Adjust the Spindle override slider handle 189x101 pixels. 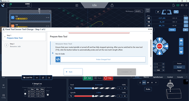tap(93, 96)
